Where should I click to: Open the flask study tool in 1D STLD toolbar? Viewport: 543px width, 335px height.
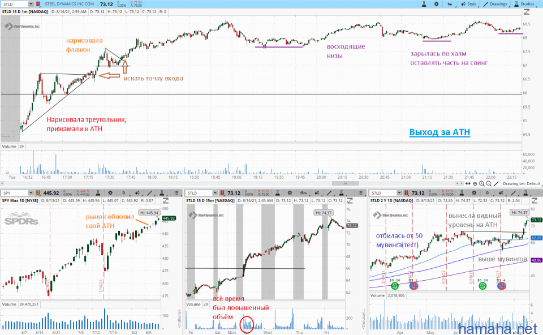[462, 193]
